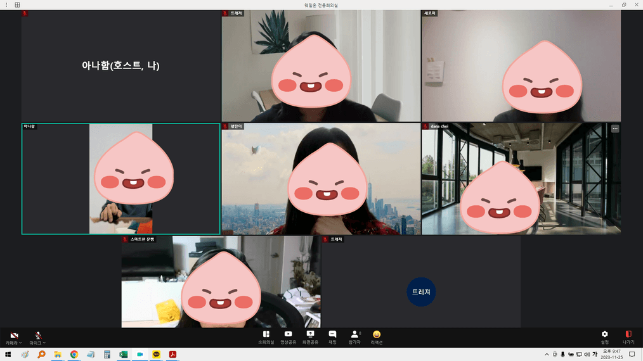Switch layout with the grid view icon

[x=17, y=5]
